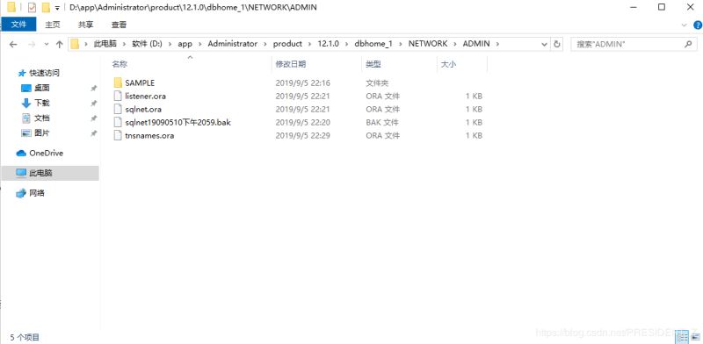The height and width of the screenshot is (344, 703).
Task: Open 下载 in navigation pane
Action: click(41, 103)
